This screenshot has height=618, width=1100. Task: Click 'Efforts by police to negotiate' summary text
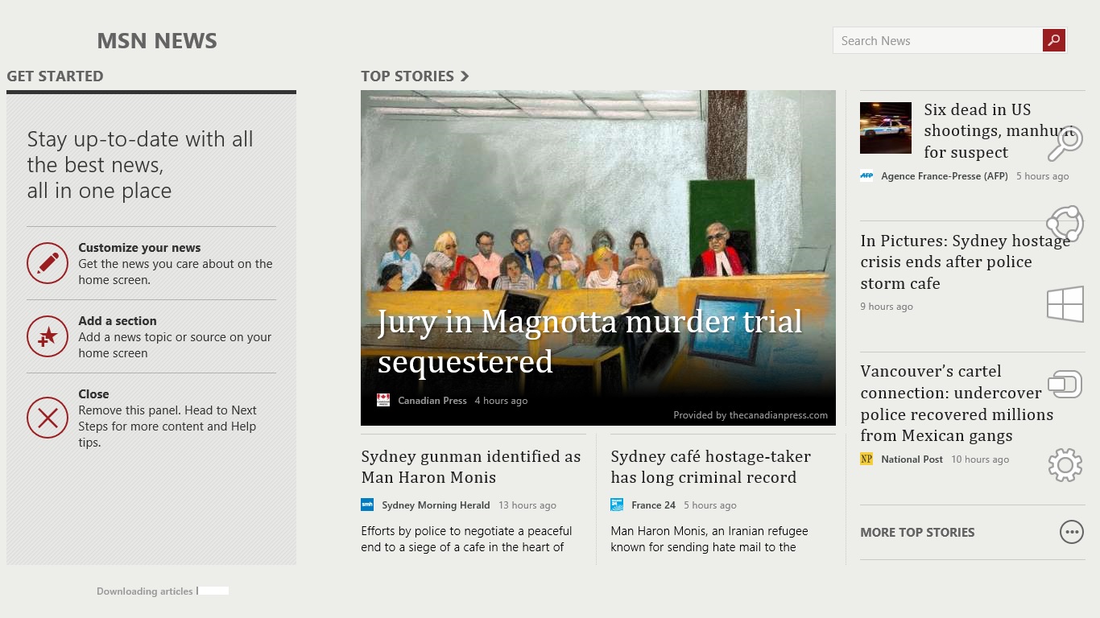click(x=466, y=539)
